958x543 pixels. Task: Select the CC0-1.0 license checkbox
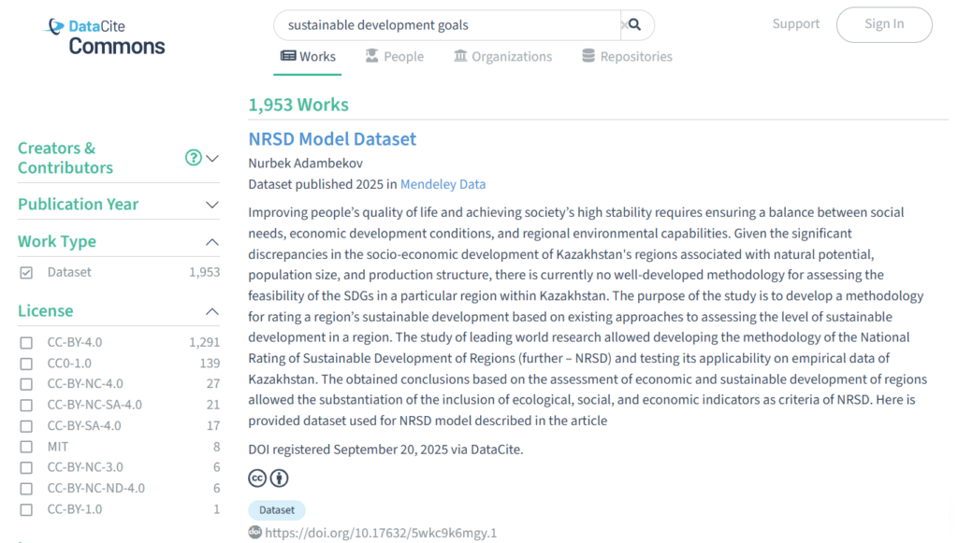click(x=26, y=364)
